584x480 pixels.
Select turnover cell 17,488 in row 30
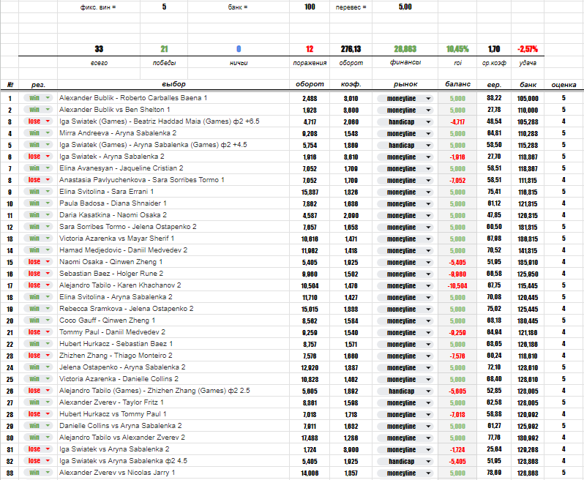point(310,438)
